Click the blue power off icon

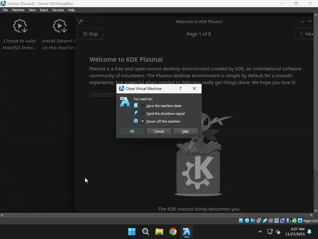coord(136,121)
